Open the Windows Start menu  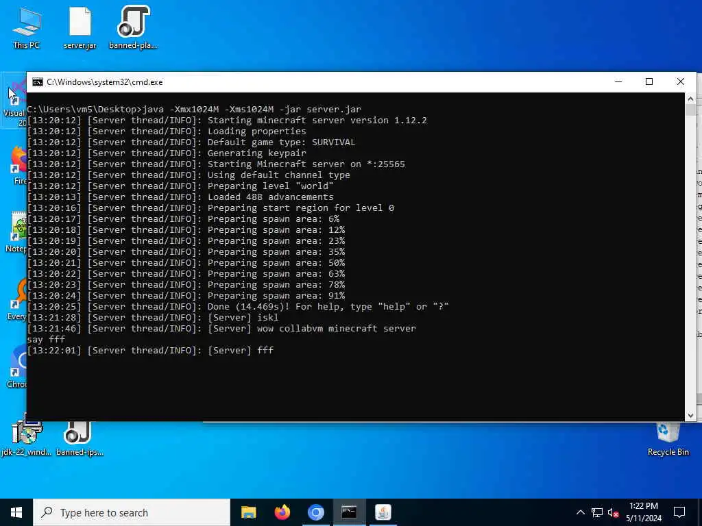(x=16, y=512)
